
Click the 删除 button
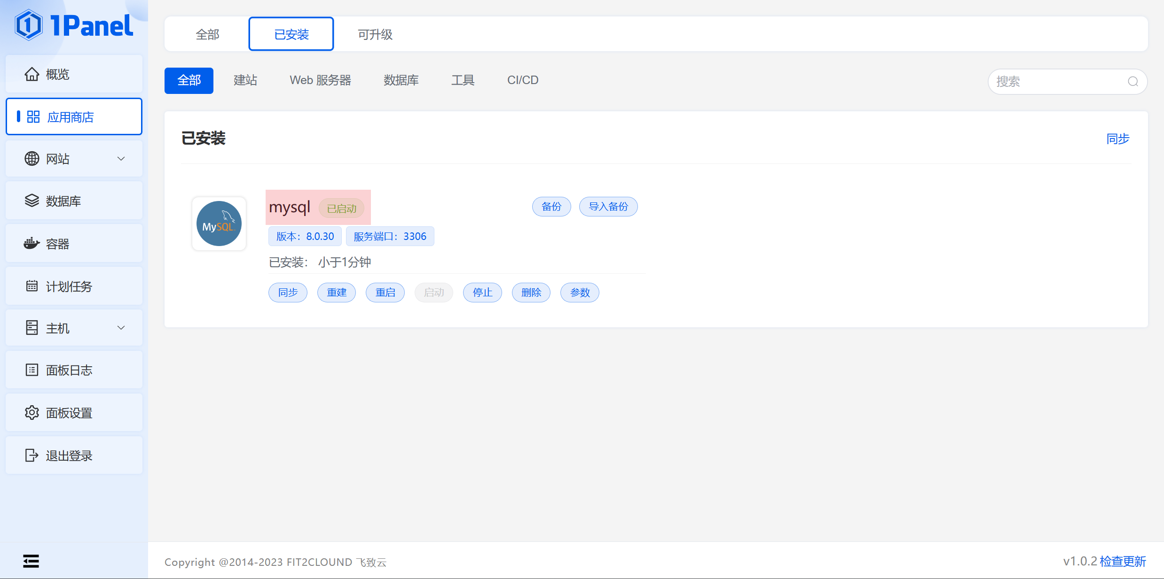(x=531, y=293)
